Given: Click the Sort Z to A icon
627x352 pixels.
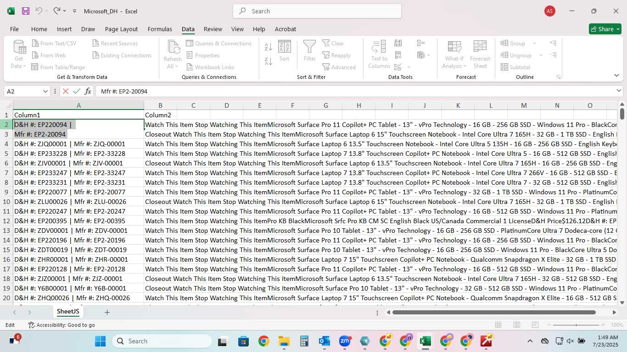Looking at the screenshot, I should (x=269, y=61).
